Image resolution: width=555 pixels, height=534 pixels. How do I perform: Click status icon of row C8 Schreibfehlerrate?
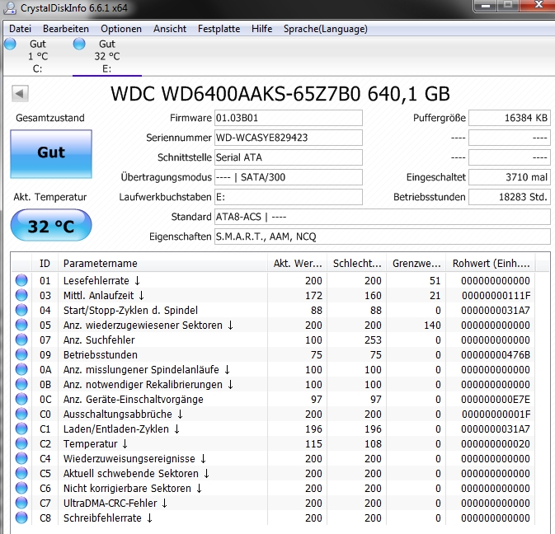(21, 518)
